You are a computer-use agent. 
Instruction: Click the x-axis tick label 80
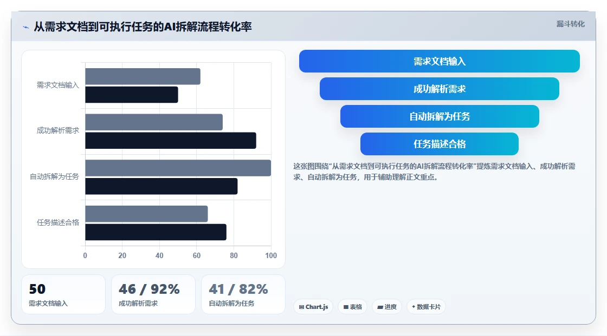pos(234,255)
